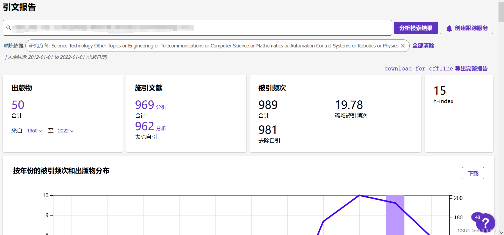This screenshot has width=504, height=235.
Task: Click the highlighted purple bar in chart
Action: 395,215
